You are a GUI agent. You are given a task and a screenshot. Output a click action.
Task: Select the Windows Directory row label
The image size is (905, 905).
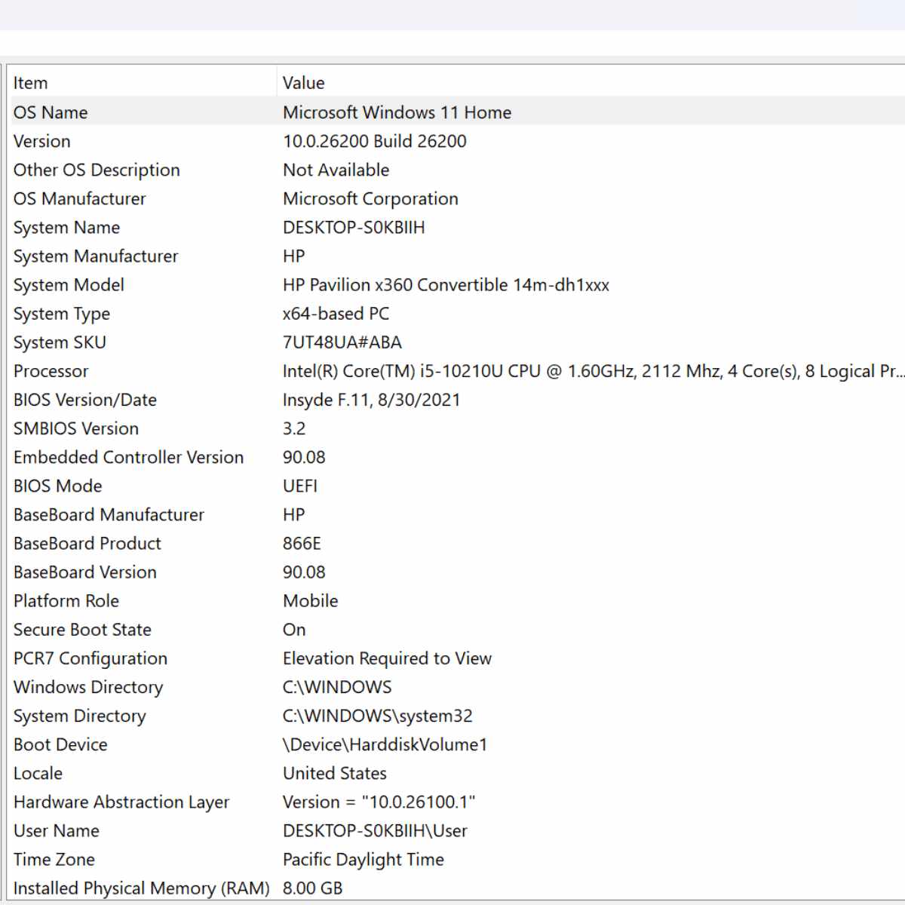pos(88,687)
